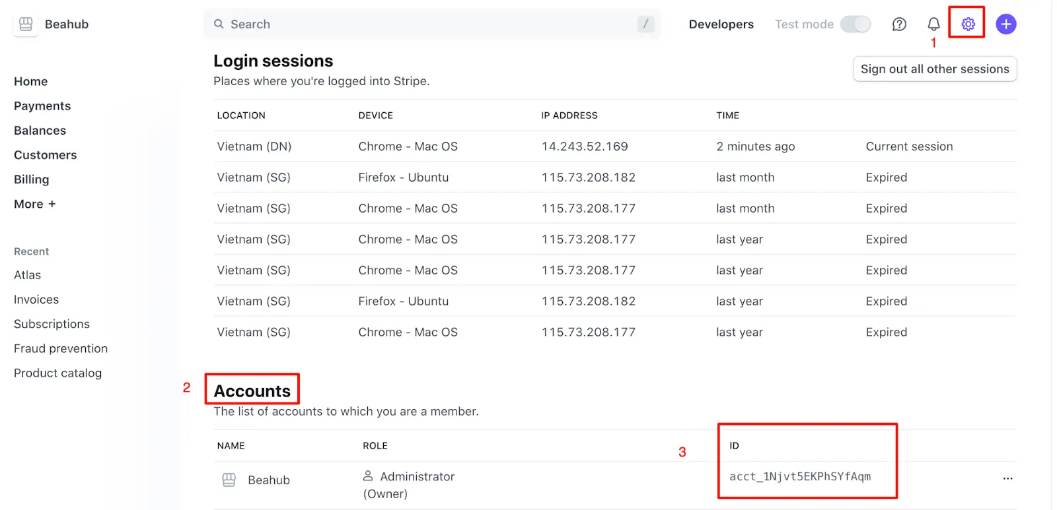Expand the More menu in sidebar
The image size is (1057, 510).
click(x=35, y=204)
